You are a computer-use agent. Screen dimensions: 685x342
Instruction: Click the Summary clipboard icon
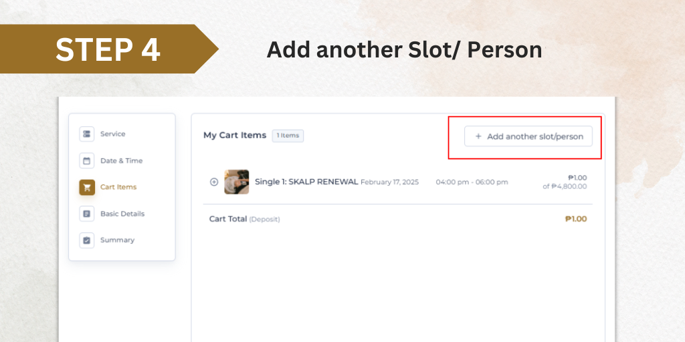click(86, 240)
